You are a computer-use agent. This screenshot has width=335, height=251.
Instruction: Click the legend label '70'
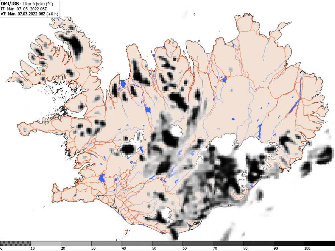point(215,248)
